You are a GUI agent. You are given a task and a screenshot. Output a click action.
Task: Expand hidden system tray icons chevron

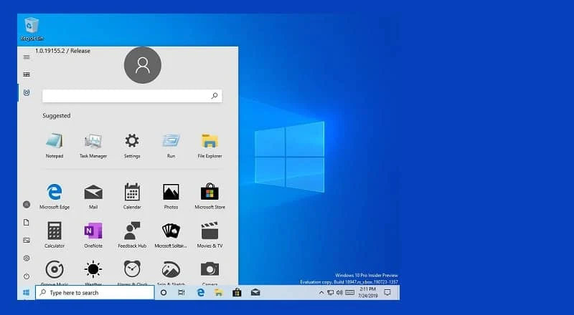click(321, 292)
